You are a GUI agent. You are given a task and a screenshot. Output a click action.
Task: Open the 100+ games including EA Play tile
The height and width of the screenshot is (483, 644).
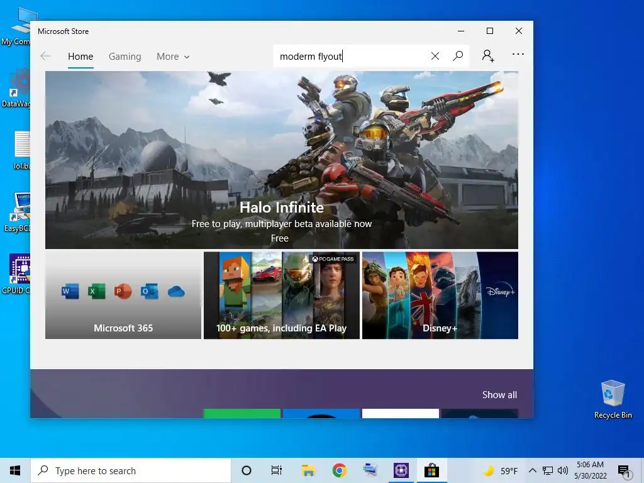[282, 296]
